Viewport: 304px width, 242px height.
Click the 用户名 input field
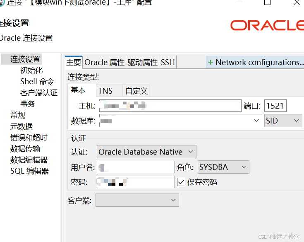136,167
